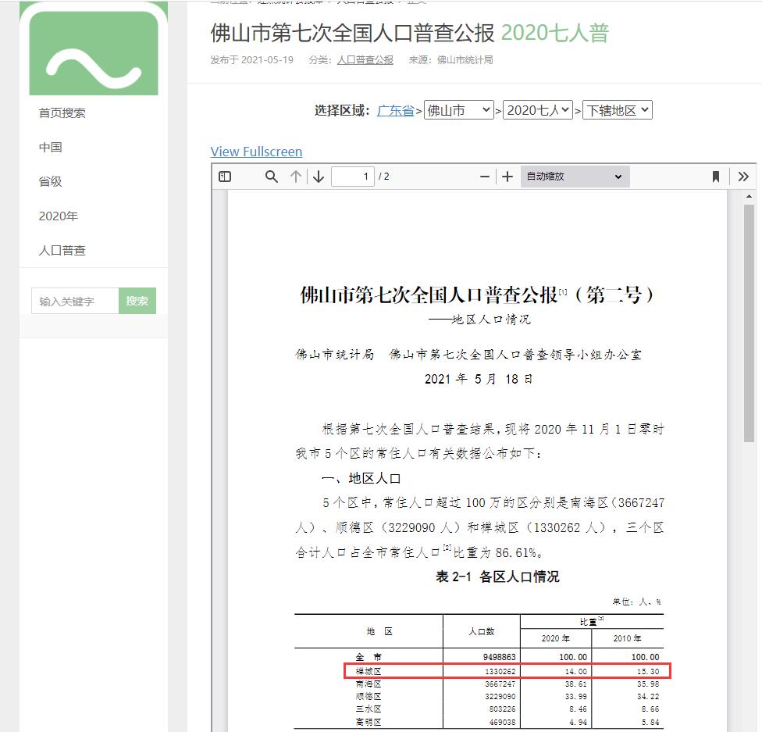Click the 搜索 search button

[x=137, y=300]
